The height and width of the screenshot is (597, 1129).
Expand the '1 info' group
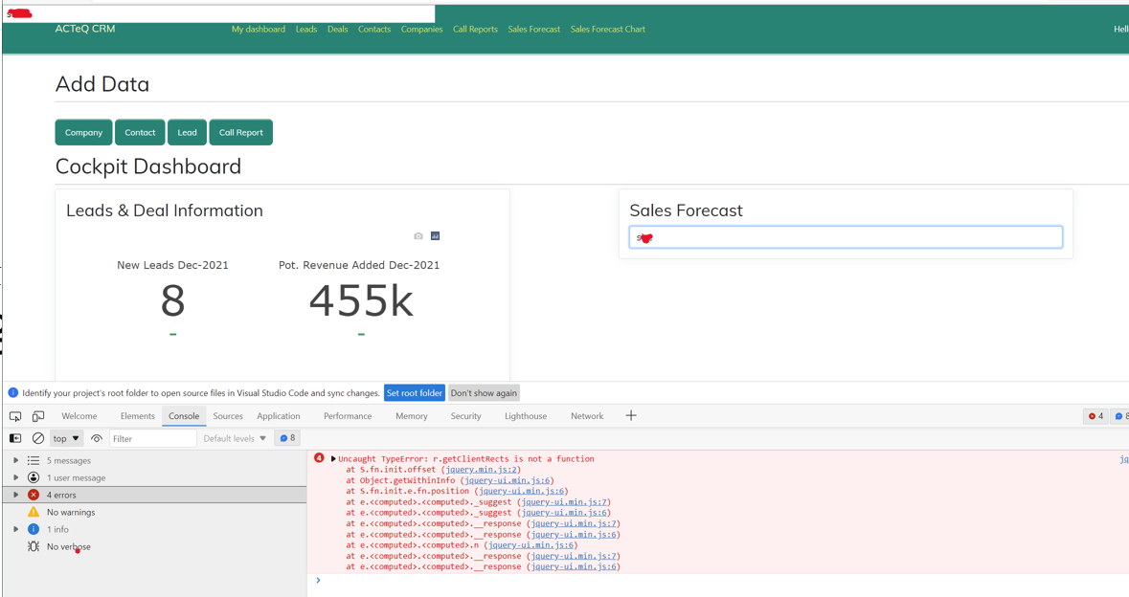click(16, 529)
